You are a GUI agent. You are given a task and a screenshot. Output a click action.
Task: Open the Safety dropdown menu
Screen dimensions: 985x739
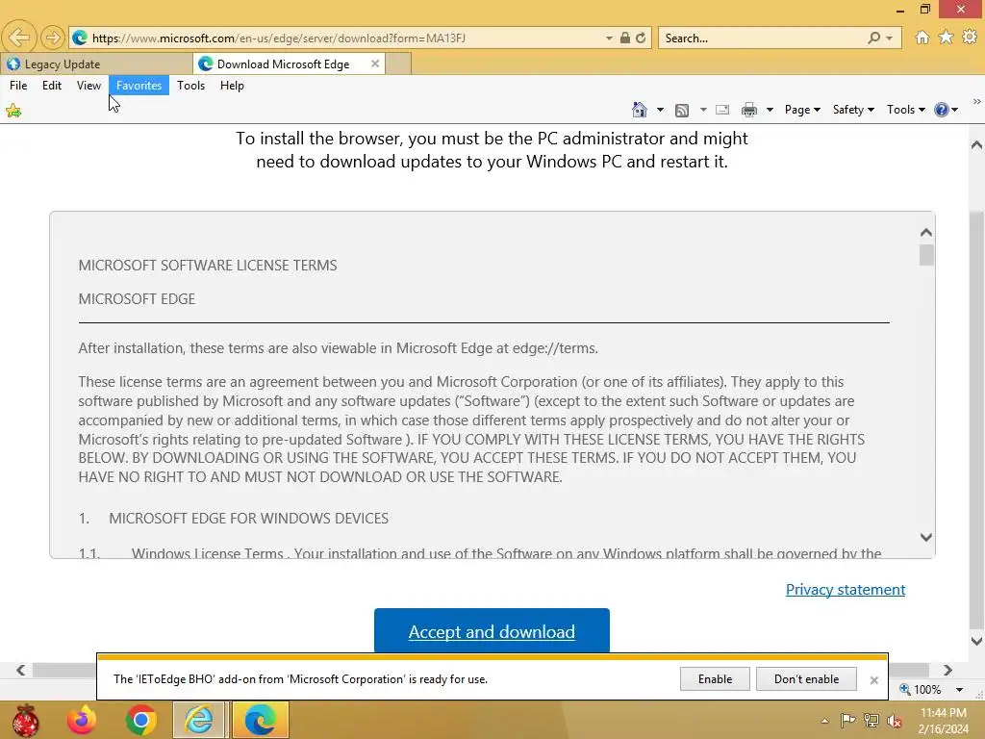click(853, 110)
